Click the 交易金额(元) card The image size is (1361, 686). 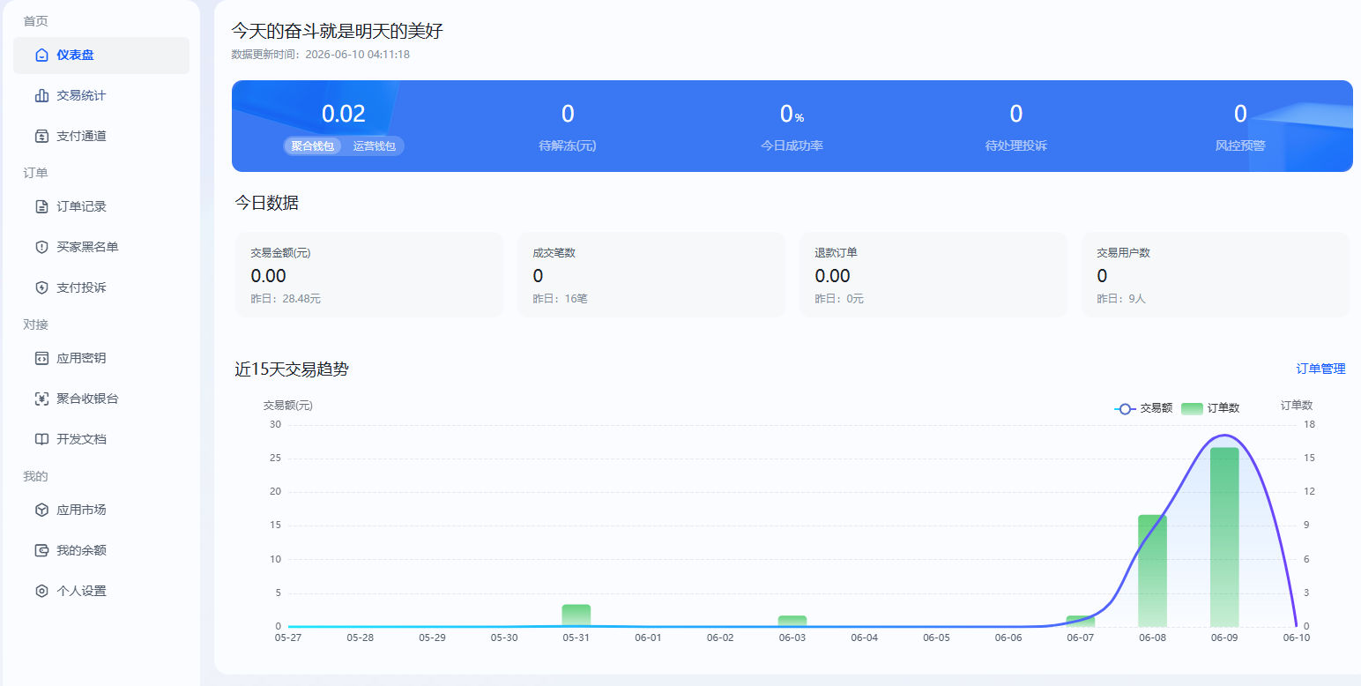click(369, 274)
